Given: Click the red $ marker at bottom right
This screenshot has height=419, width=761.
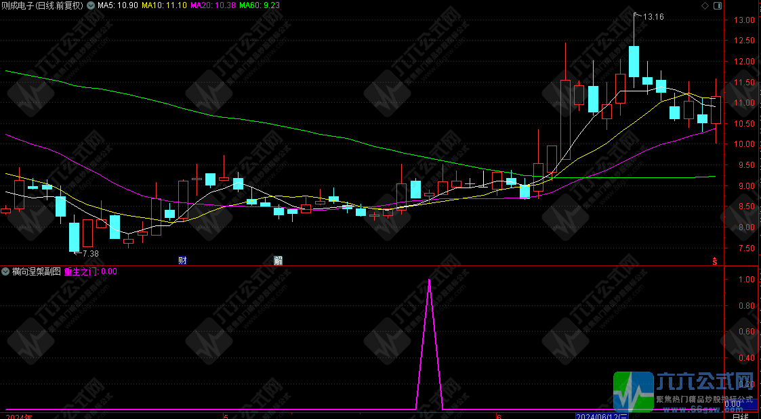Looking at the screenshot, I should [x=714, y=261].
